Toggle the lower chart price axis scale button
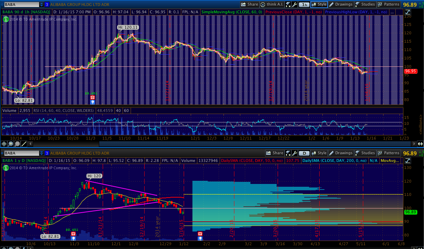This screenshot has height=249, width=424. pos(408,161)
